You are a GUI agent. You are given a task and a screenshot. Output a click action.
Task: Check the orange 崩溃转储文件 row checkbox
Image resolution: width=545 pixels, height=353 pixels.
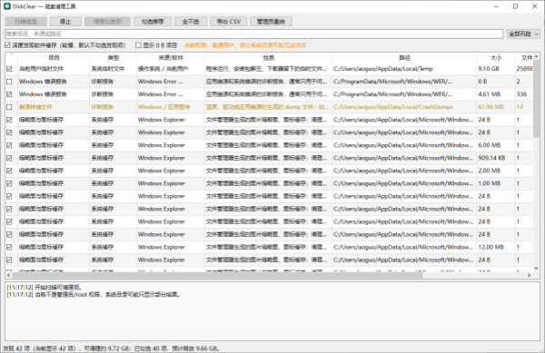click(x=9, y=107)
